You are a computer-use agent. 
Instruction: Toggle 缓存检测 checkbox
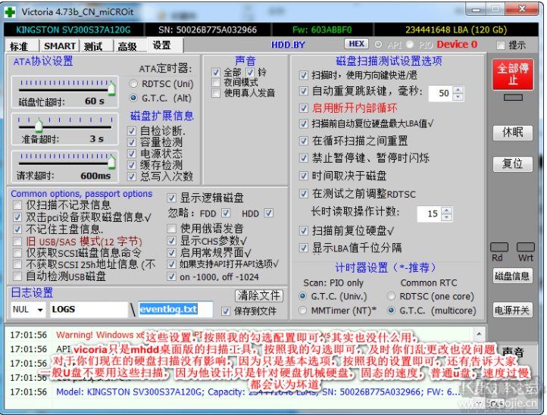tap(132, 165)
